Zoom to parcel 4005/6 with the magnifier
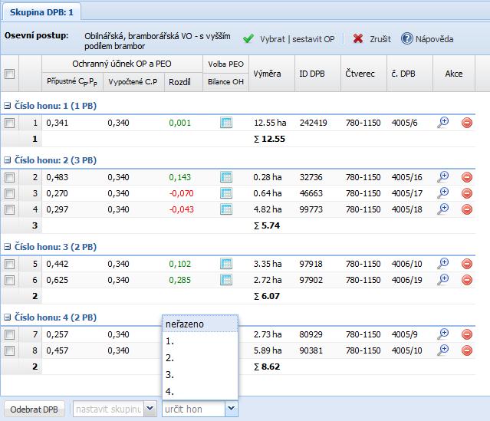This screenshot has width=490, height=421. [442, 123]
